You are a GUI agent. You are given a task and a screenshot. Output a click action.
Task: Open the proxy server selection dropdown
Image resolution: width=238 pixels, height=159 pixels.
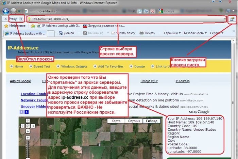click(225, 19)
